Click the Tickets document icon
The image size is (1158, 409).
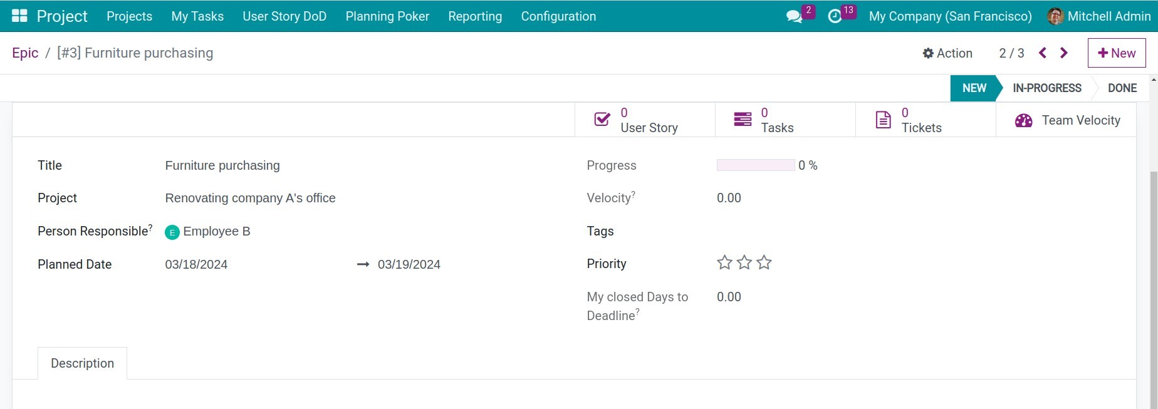point(883,120)
